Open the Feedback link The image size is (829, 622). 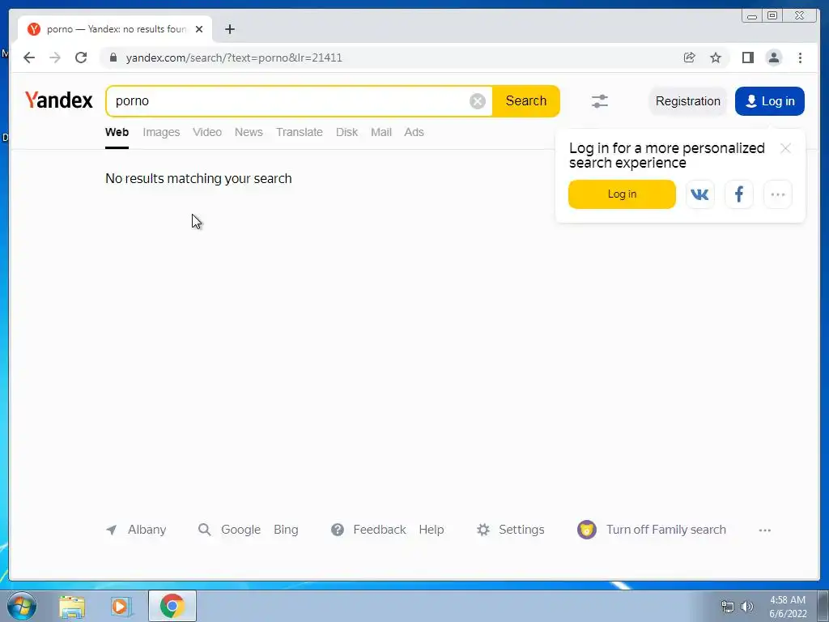pos(380,530)
